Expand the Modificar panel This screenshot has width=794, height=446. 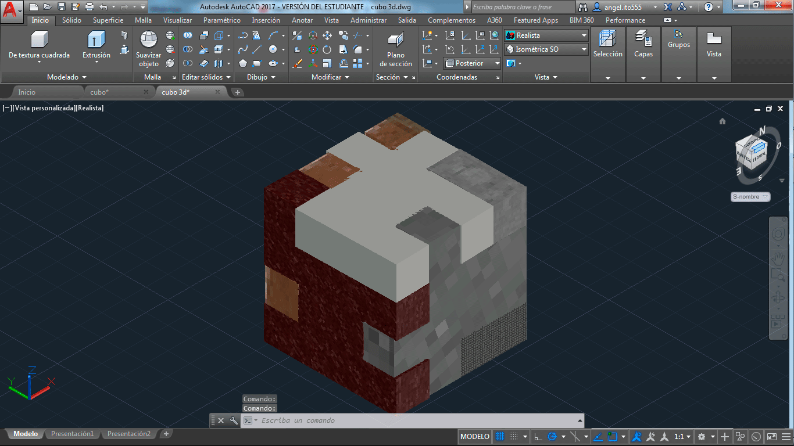tap(330, 77)
